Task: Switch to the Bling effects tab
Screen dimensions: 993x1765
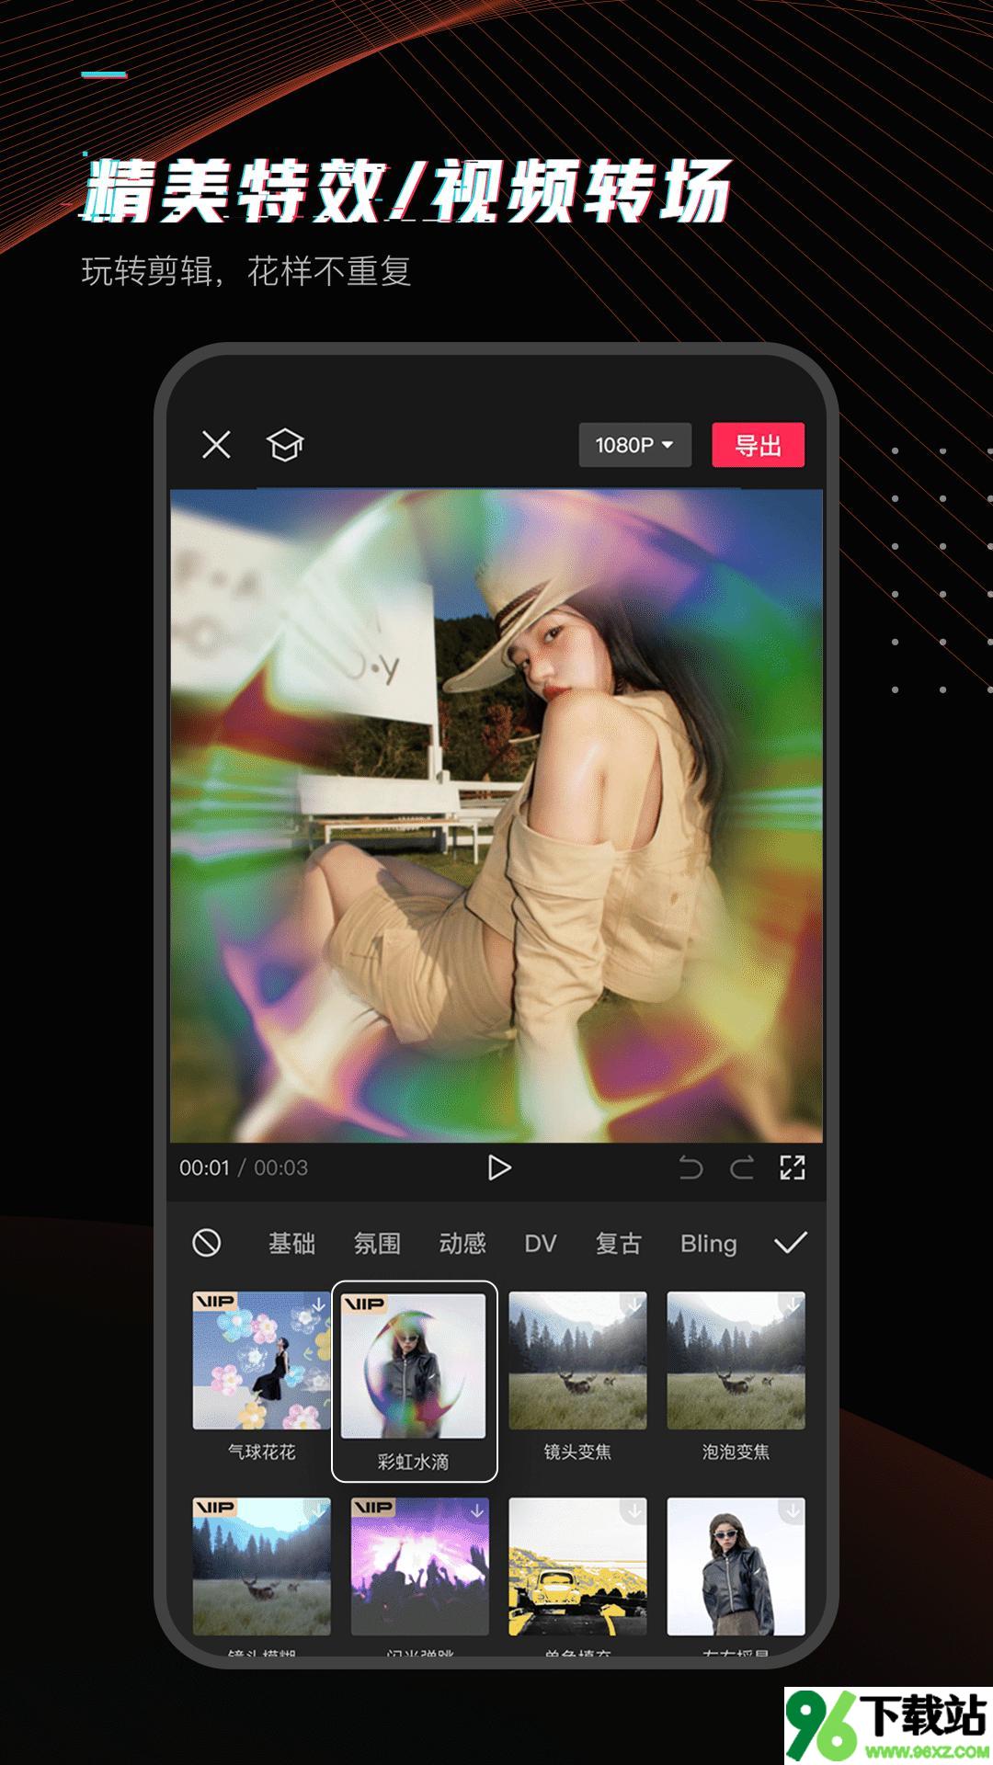Action: tap(708, 1244)
